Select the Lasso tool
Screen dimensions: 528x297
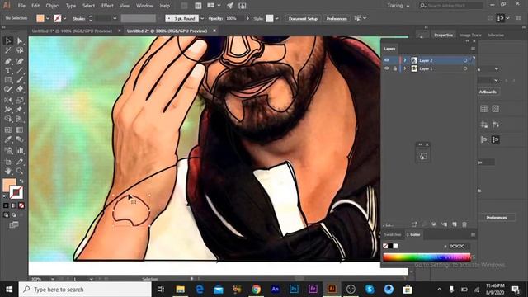tap(20, 50)
